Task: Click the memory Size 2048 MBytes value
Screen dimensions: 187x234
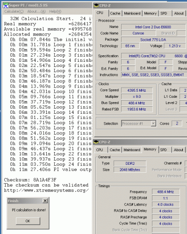Action: tap(130, 169)
